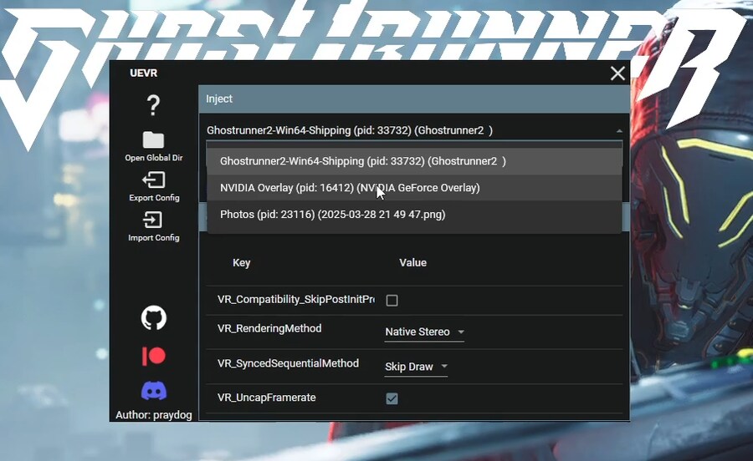Click the Value column header
Image resolution: width=753 pixels, height=461 pixels.
coord(412,262)
